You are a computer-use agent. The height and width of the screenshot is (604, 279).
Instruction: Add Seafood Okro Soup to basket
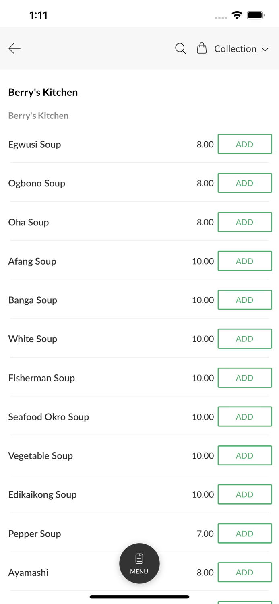[244, 417]
